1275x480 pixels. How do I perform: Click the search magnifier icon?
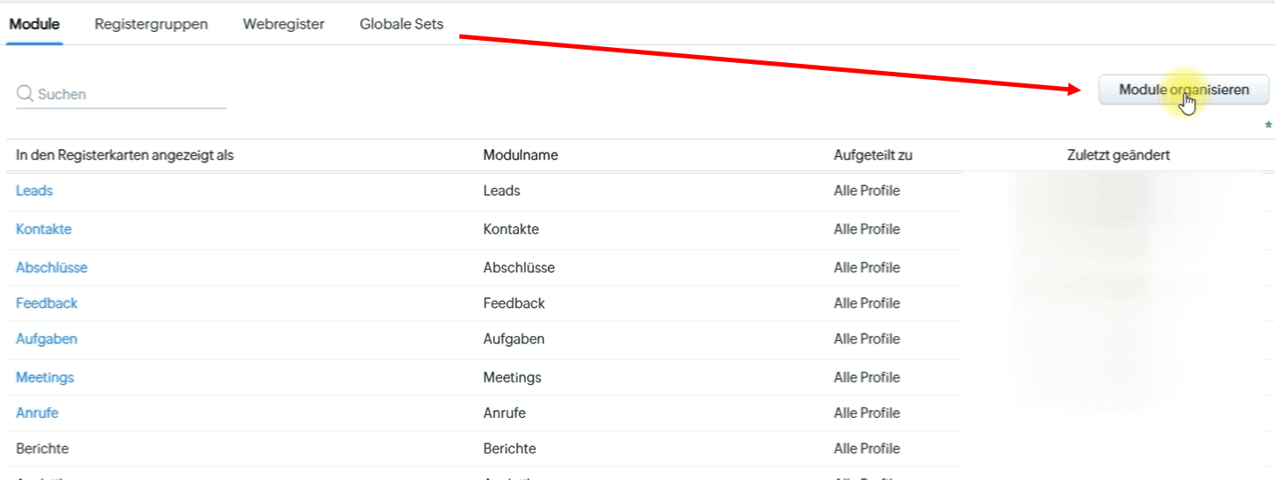click(x=25, y=94)
